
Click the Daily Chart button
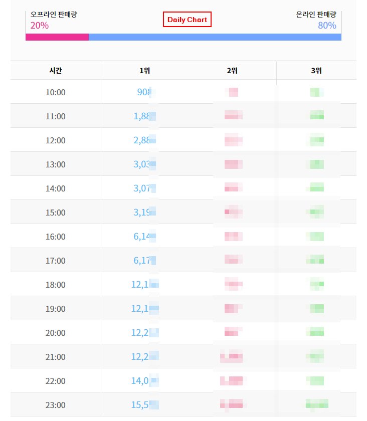(187, 20)
